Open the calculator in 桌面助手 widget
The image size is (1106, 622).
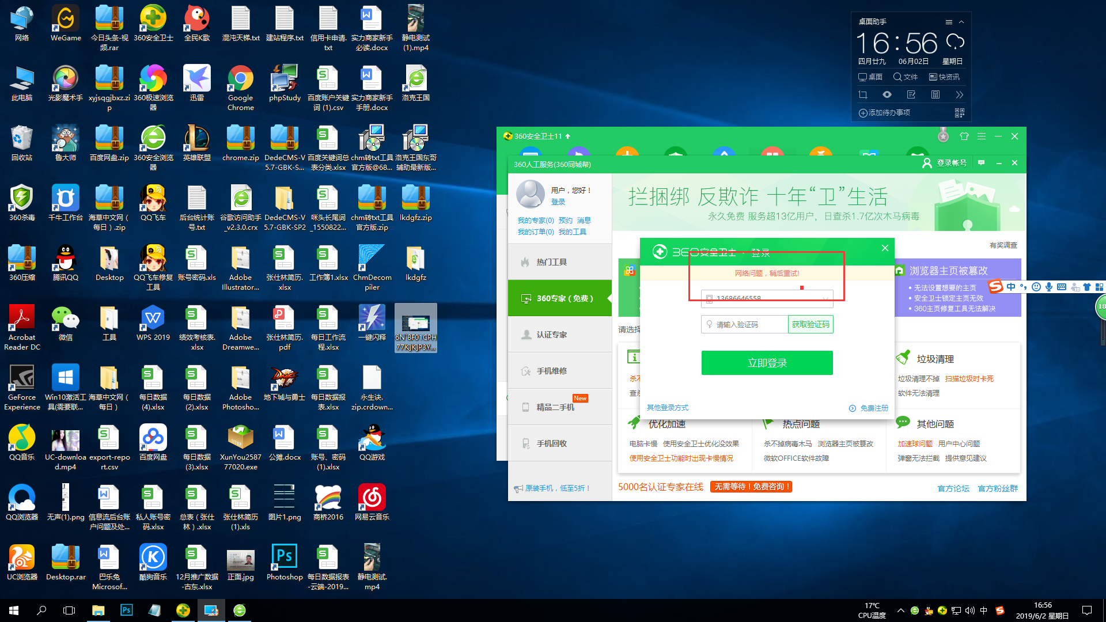coord(935,95)
